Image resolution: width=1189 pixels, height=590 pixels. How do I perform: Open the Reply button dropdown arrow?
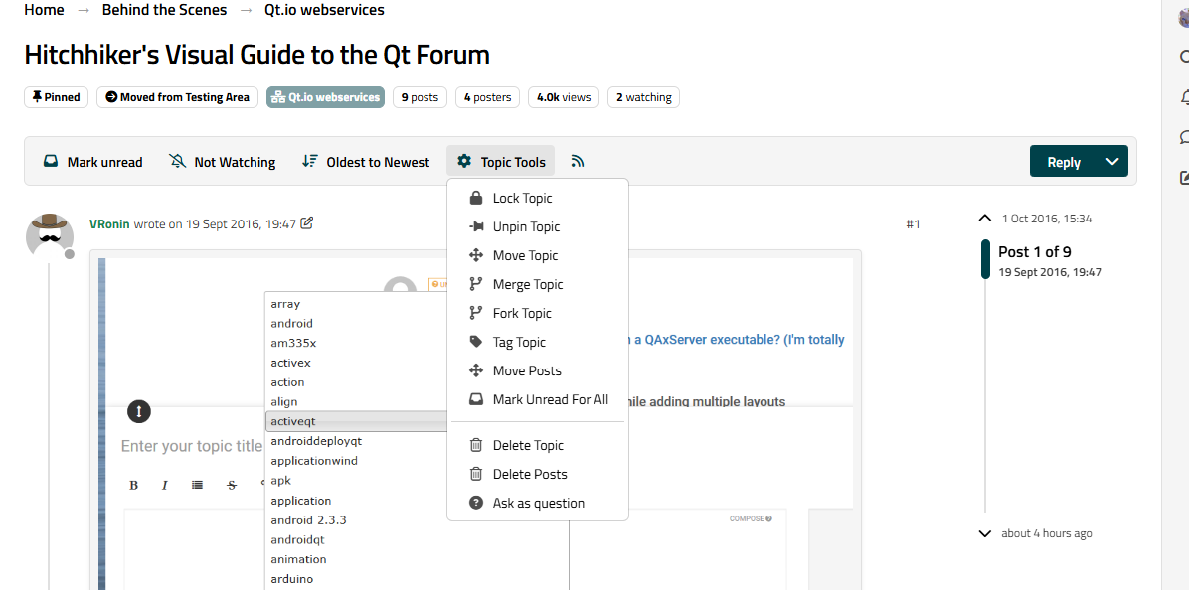(1112, 161)
